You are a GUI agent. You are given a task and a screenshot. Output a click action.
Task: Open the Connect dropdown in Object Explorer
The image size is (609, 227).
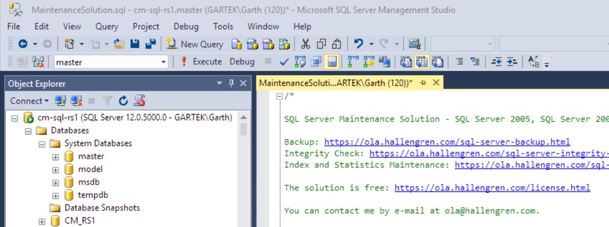click(29, 101)
